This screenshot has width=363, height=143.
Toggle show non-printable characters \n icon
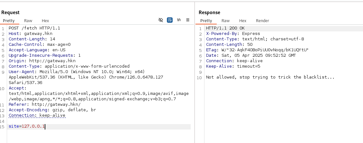[179, 20]
